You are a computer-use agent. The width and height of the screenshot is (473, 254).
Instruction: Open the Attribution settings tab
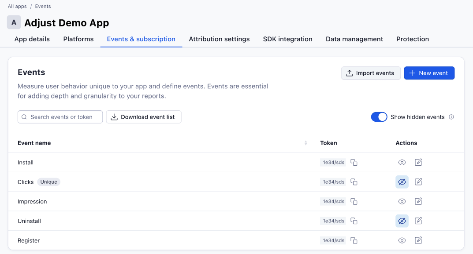coord(219,39)
